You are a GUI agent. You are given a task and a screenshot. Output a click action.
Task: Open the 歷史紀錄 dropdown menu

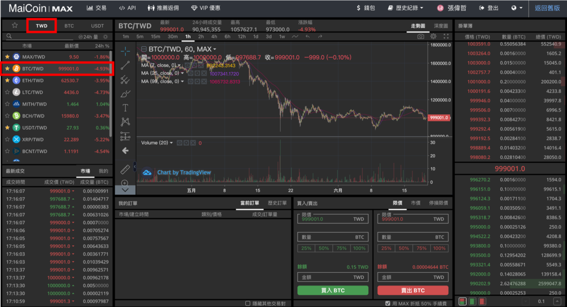(x=405, y=8)
